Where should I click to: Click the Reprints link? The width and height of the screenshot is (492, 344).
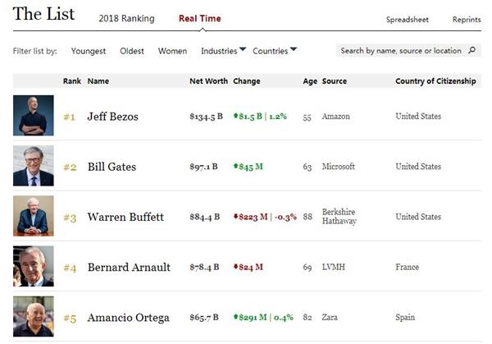click(x=467, y=19)
